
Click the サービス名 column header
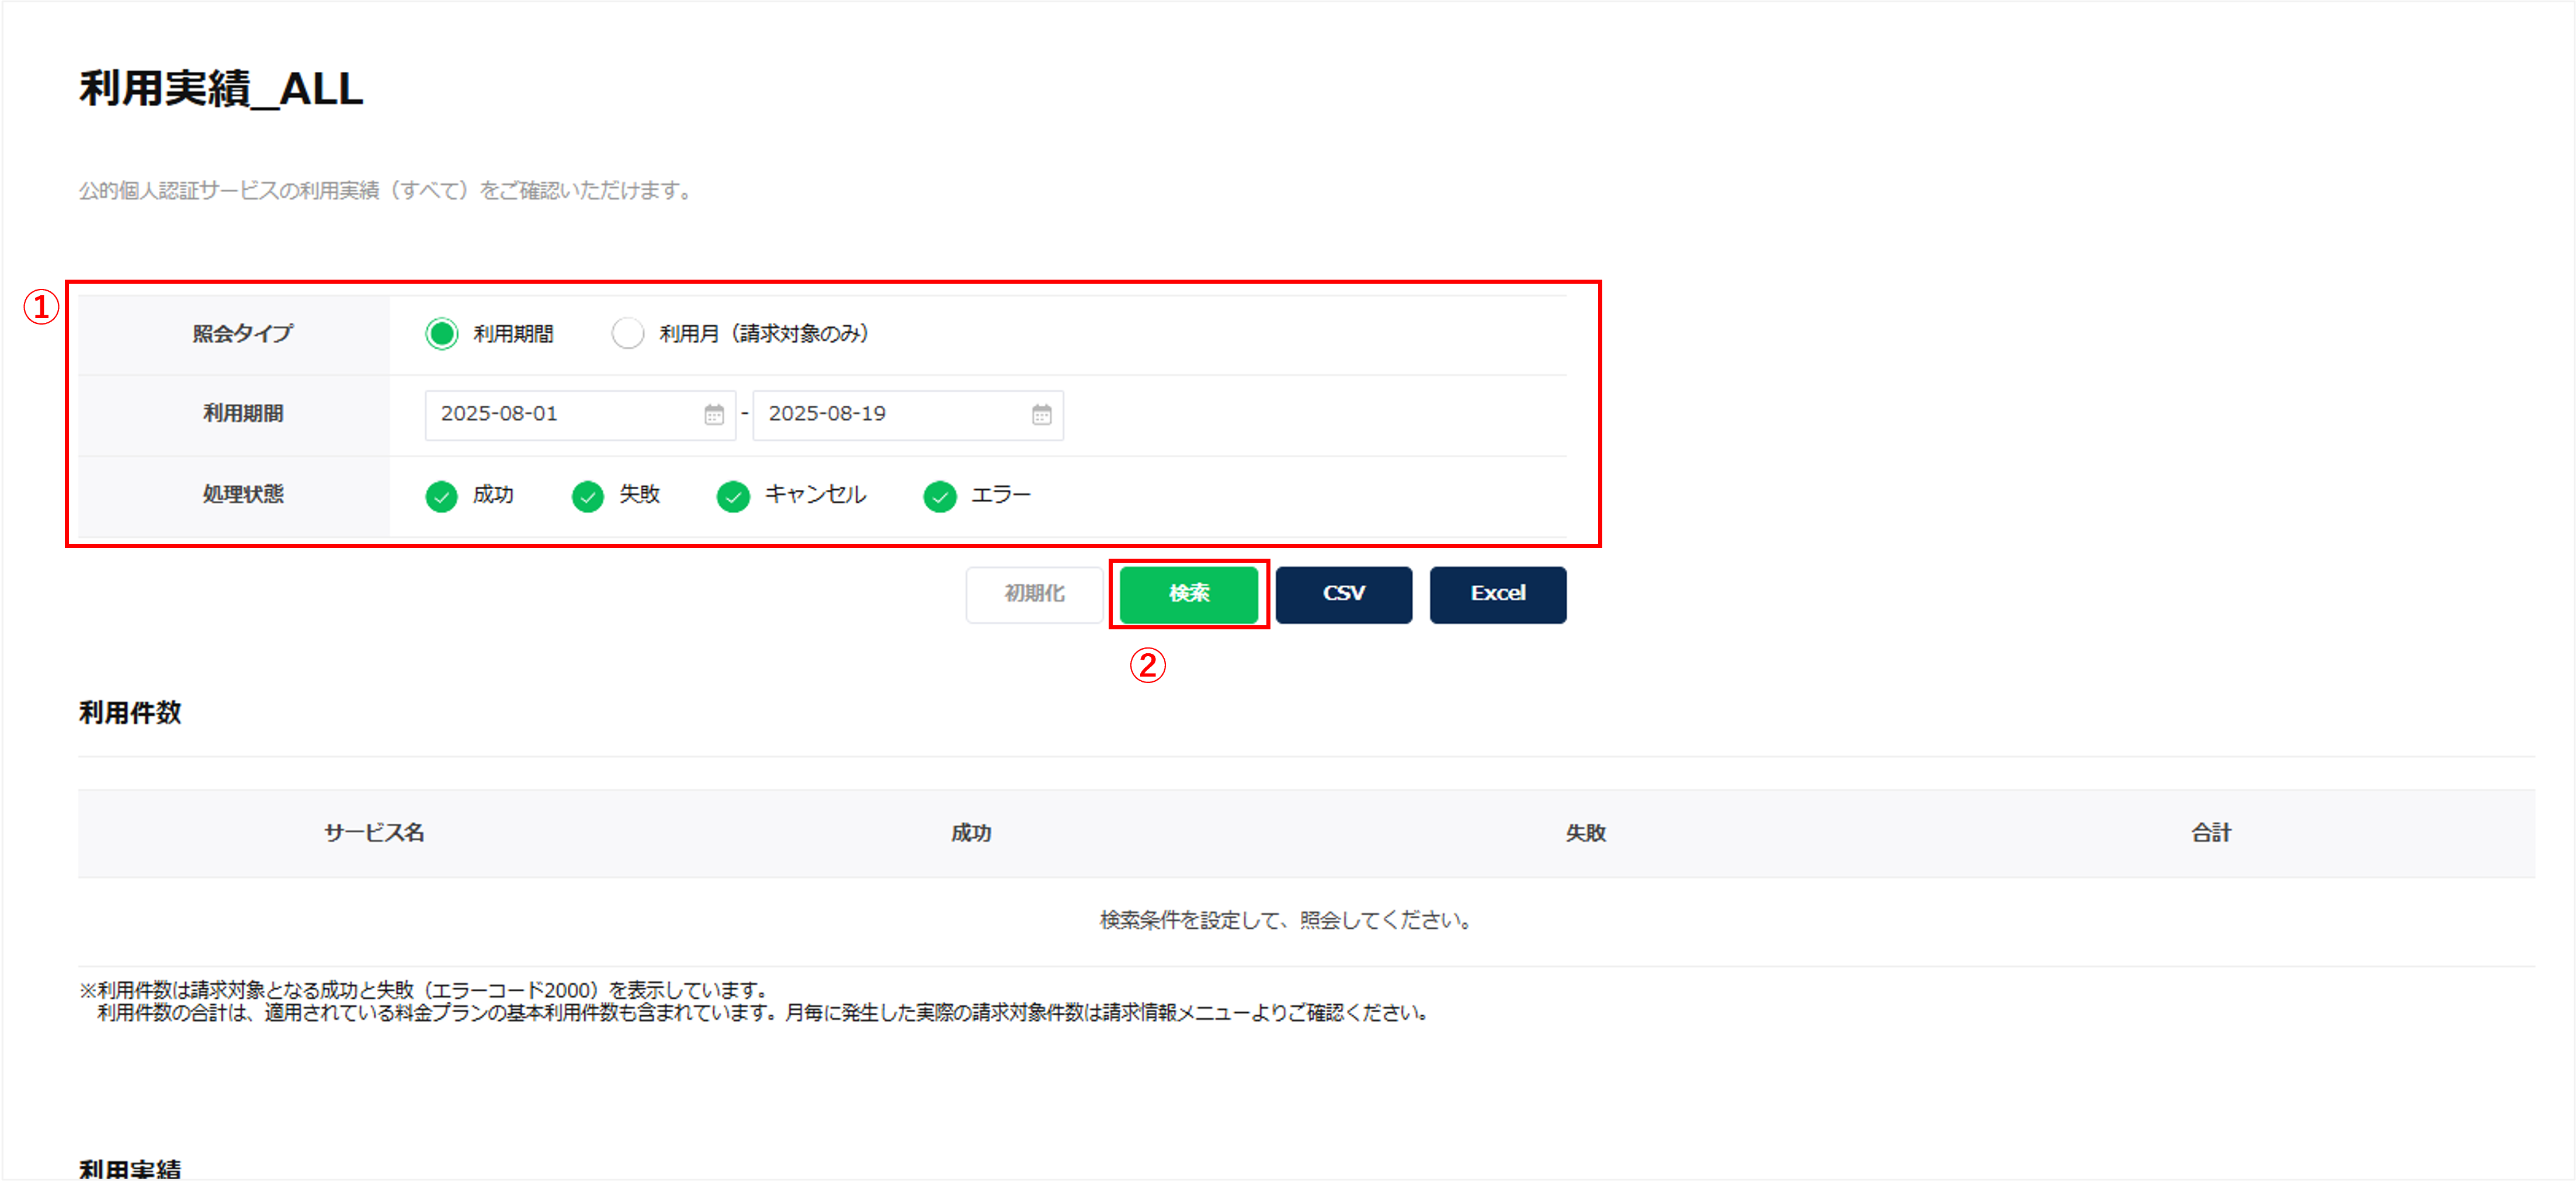pyautogui.click(x=374, y=832)
